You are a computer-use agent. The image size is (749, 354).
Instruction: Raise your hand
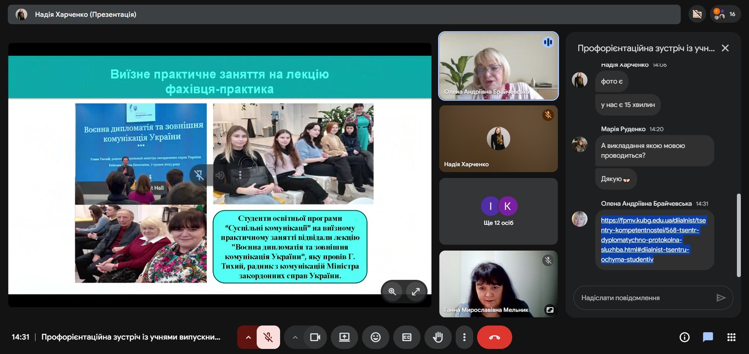(438, 337)
